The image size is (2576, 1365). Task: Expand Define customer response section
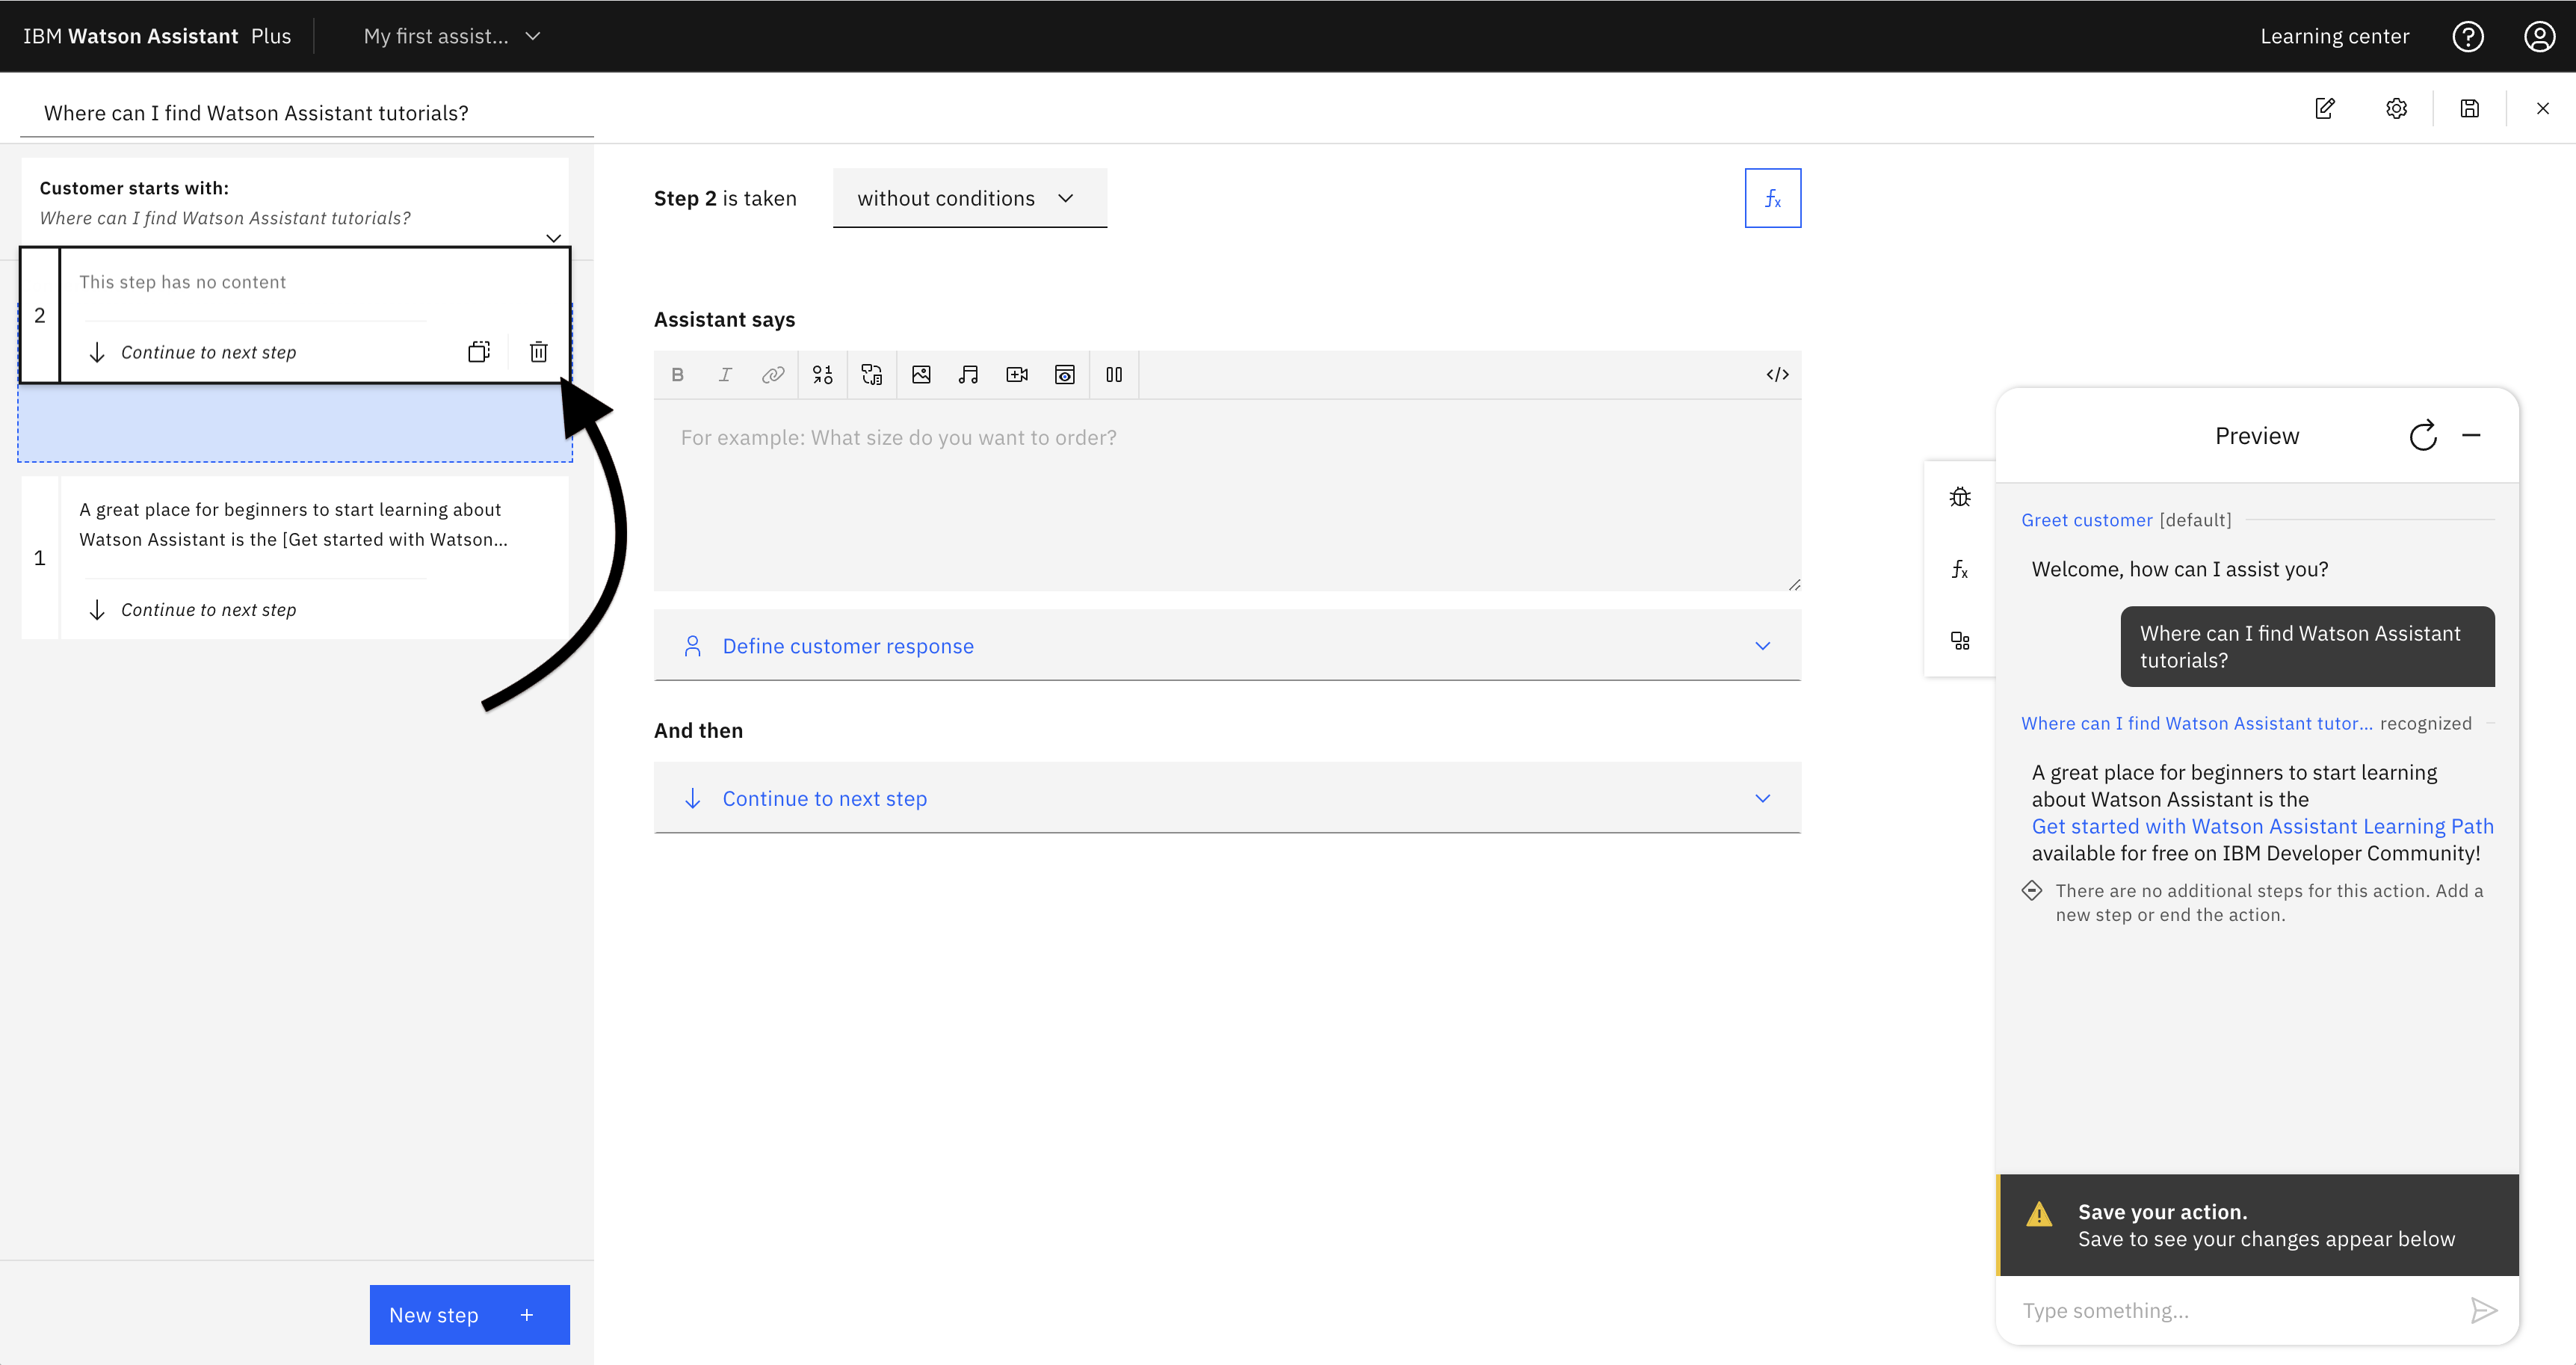pos(1227,646)
